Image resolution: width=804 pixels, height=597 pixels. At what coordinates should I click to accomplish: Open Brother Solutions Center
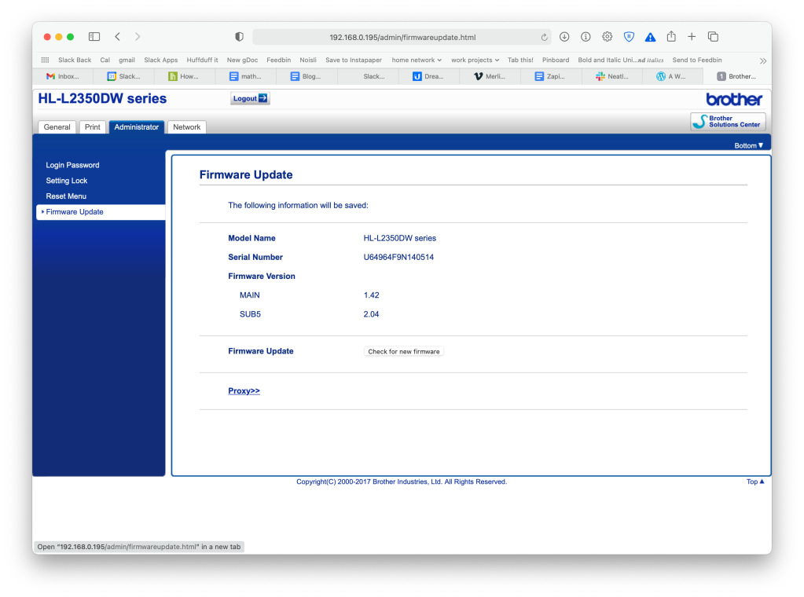728,122
